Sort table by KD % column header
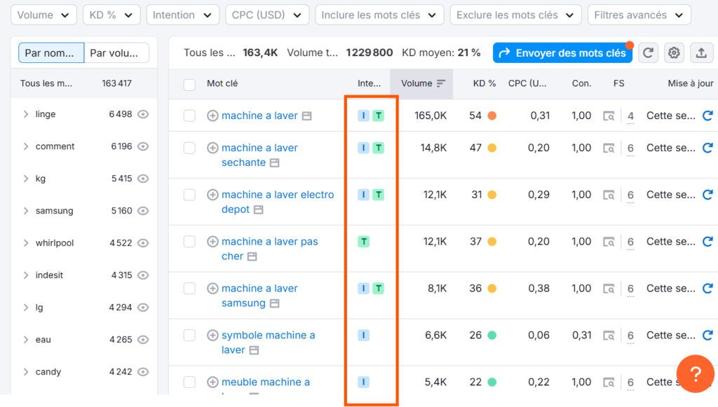 [485, 83]
